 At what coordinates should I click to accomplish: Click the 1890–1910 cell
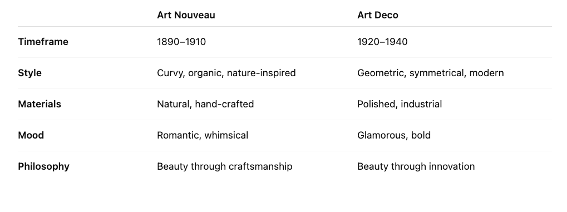pos(181,42)
